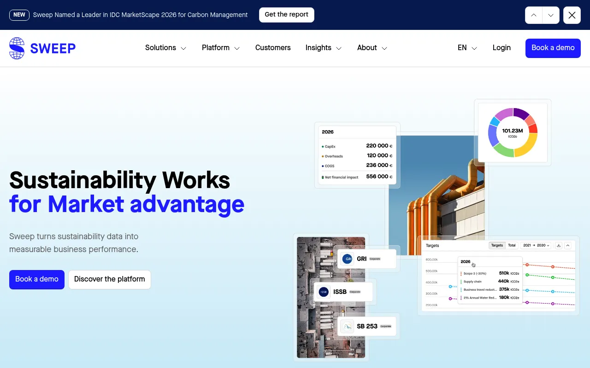Click the Sweep globe logo
Viewport: 590px width, 368px height.
coord(17,48)
